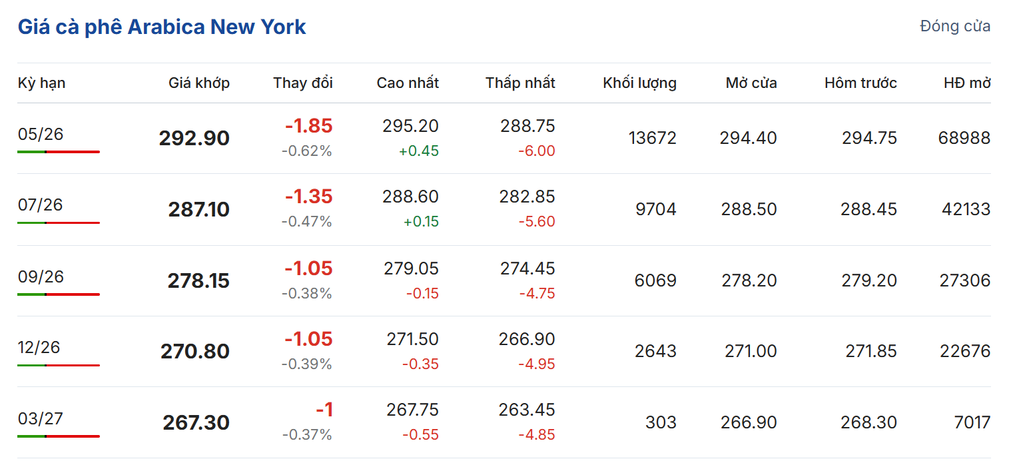Click the HĐ mở column header
This screenshot has width=1011, height=461.
[966, 83]
